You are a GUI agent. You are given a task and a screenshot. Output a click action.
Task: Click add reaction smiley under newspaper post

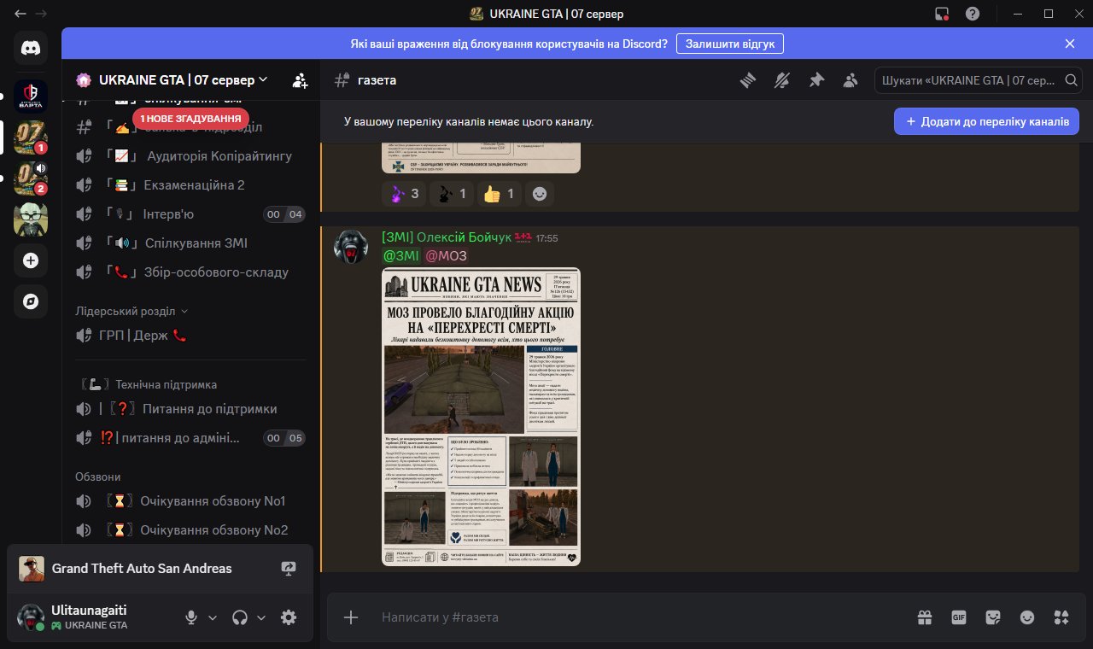click(x=540, y=194)
